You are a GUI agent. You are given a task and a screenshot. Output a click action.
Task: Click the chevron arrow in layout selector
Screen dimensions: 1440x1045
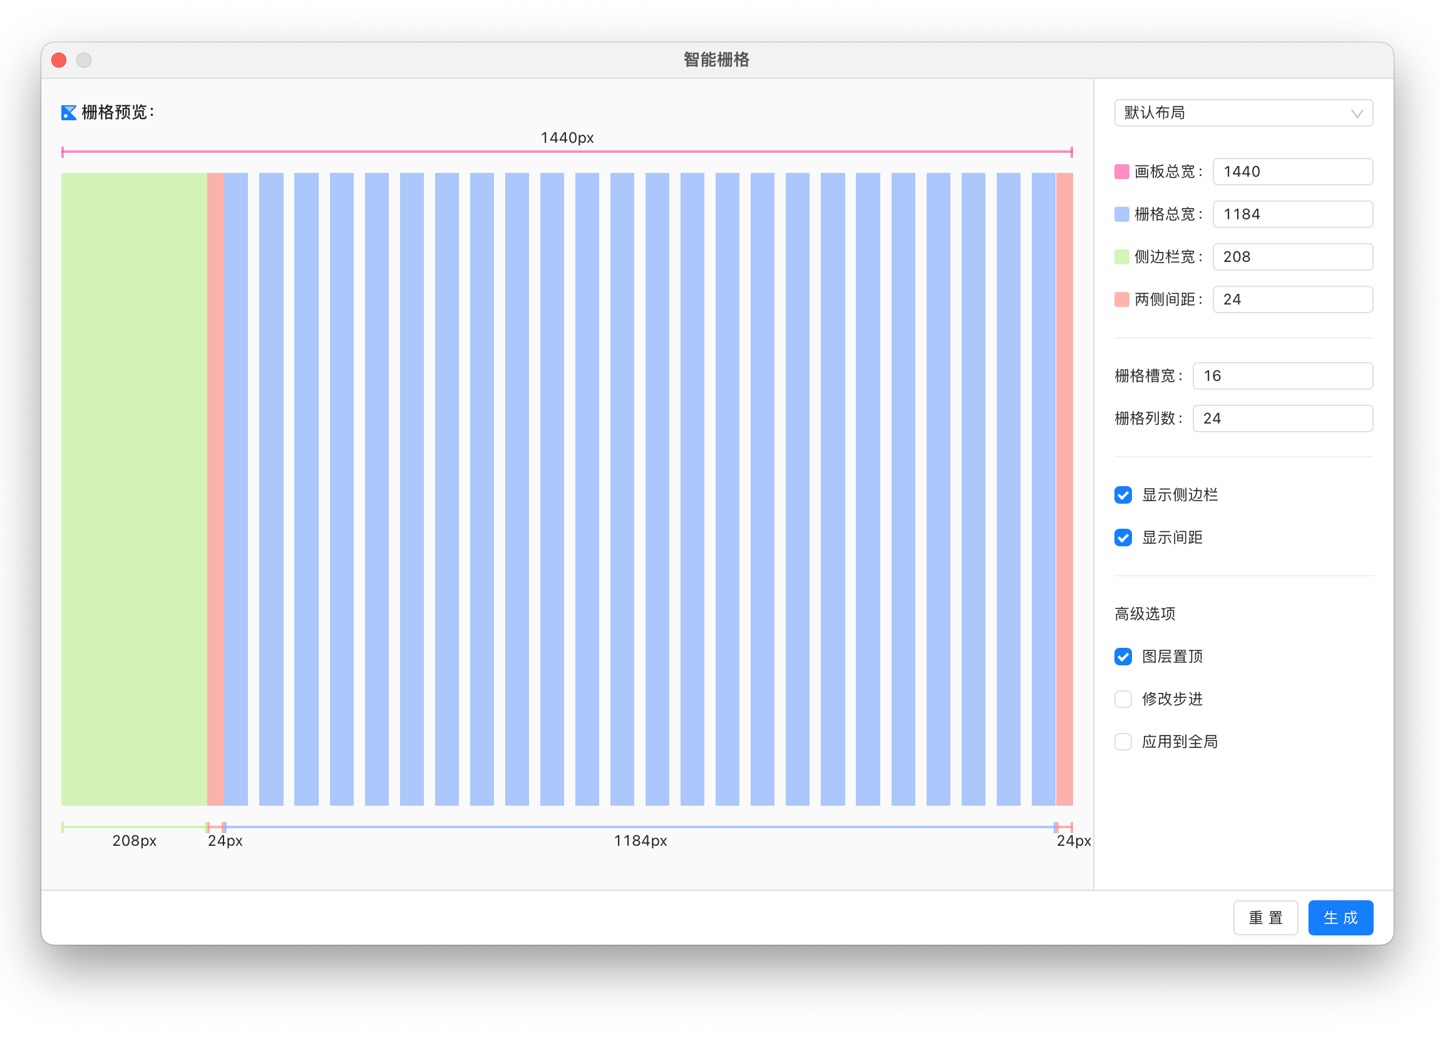[1357, 114]
